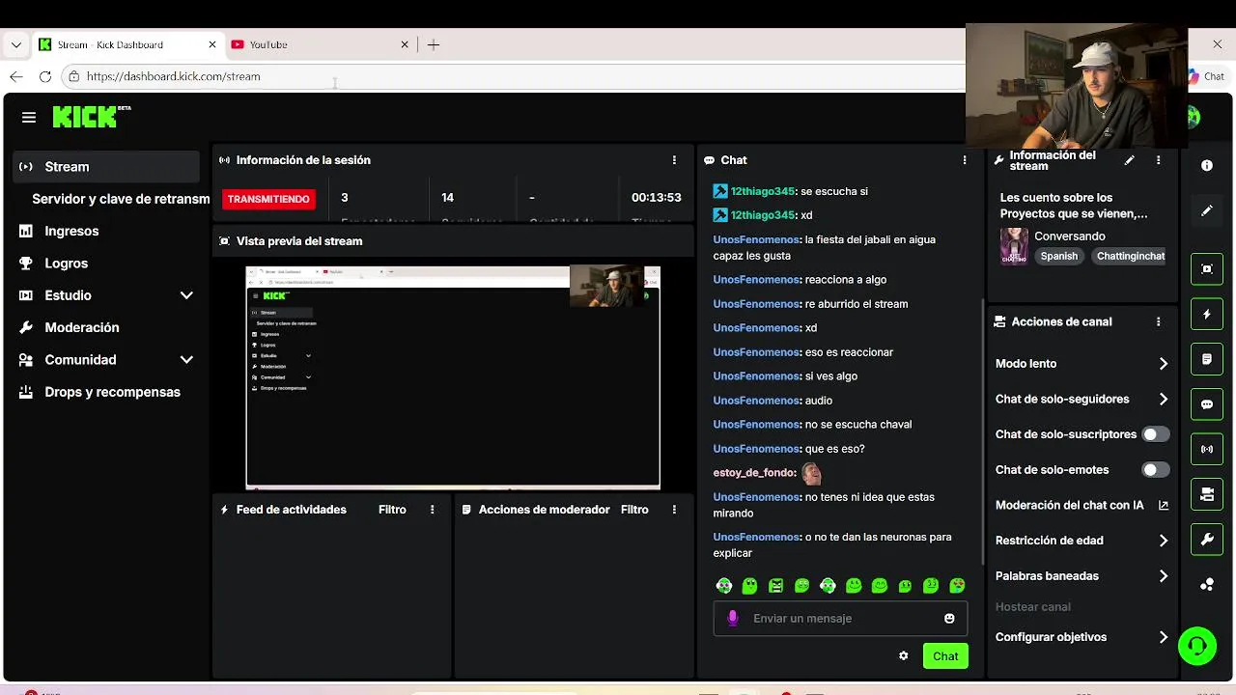Image resolution: width=1236 pixels, height=695 pixels.
Task: Send message with green Chat button
Action: (945, 656)
